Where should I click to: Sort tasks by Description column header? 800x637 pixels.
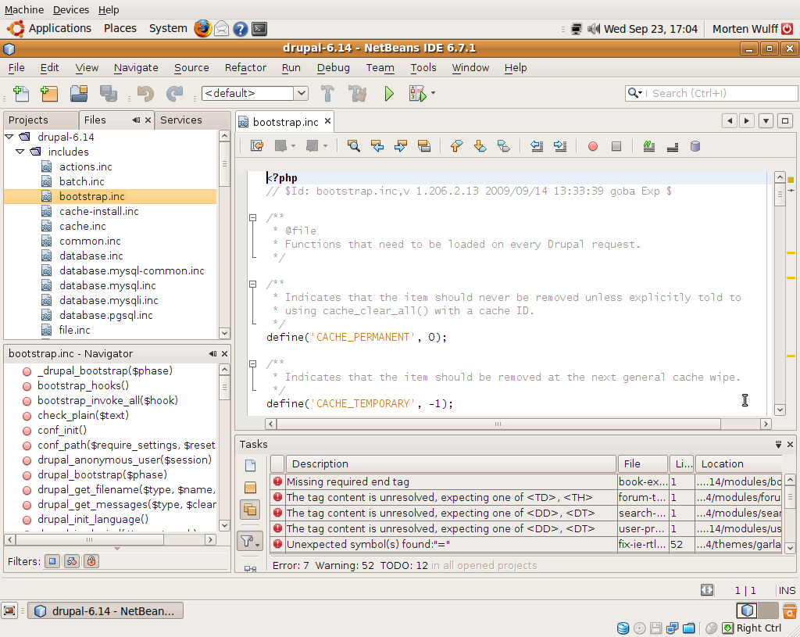pyautogui.click(x=451, y=464)
